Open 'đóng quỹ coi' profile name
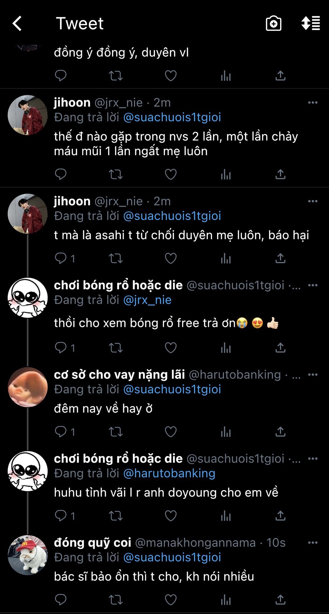The image size is (329, 614). [x=93, y=542]
